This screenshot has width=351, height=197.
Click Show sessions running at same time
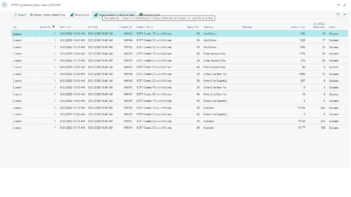(x=114, y=15)
